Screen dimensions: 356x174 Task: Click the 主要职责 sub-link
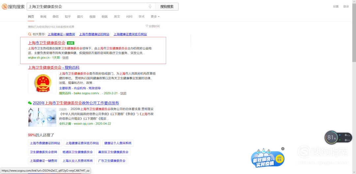click(x=65, y=88)
